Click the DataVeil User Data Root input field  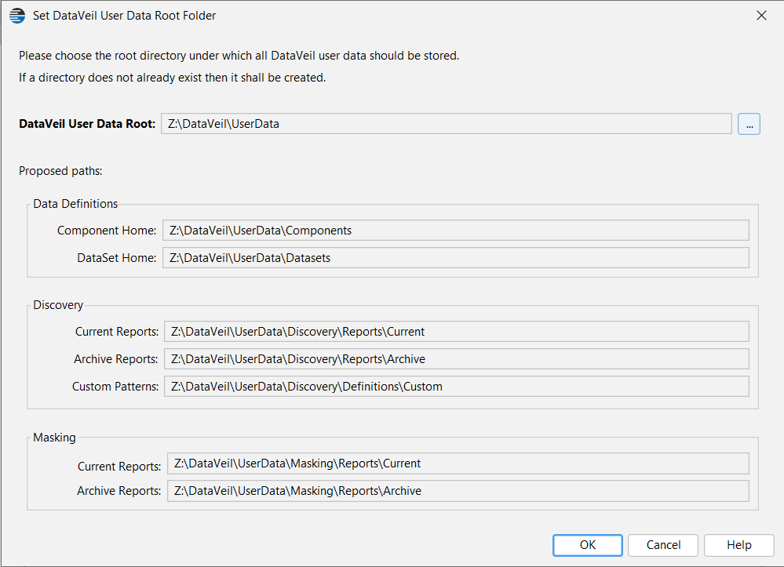446,124
